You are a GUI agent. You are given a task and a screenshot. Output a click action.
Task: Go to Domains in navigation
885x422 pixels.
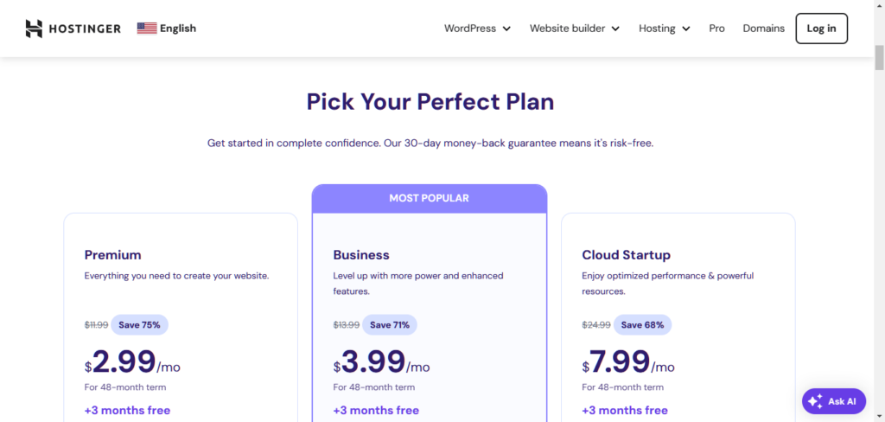[764, 29]
